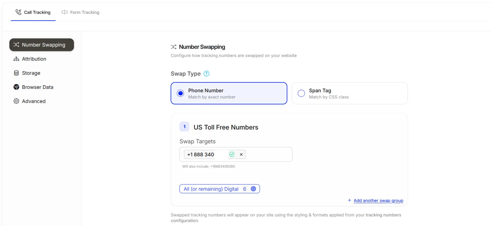
Task: Switch to the Call Tracking tab
Action: point(33,12)
